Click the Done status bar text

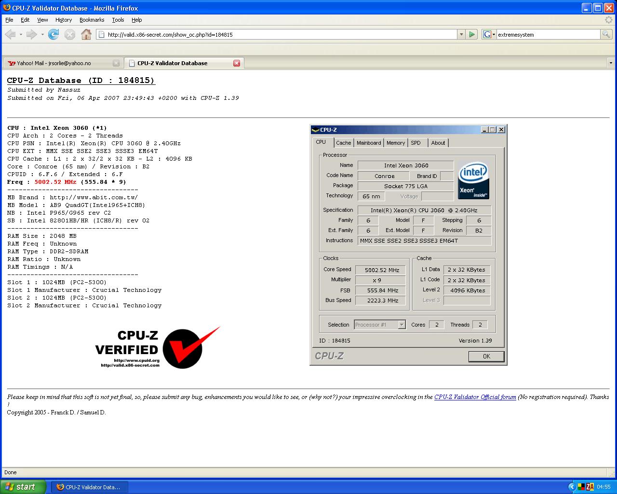pos(10,472)
